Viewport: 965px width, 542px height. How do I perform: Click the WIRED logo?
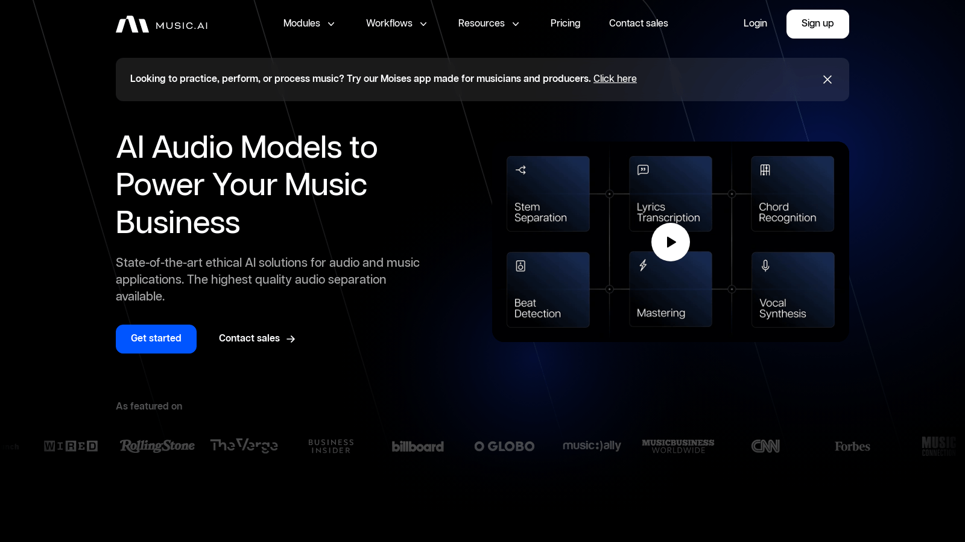pyautogui.click(x=71, y=446)
